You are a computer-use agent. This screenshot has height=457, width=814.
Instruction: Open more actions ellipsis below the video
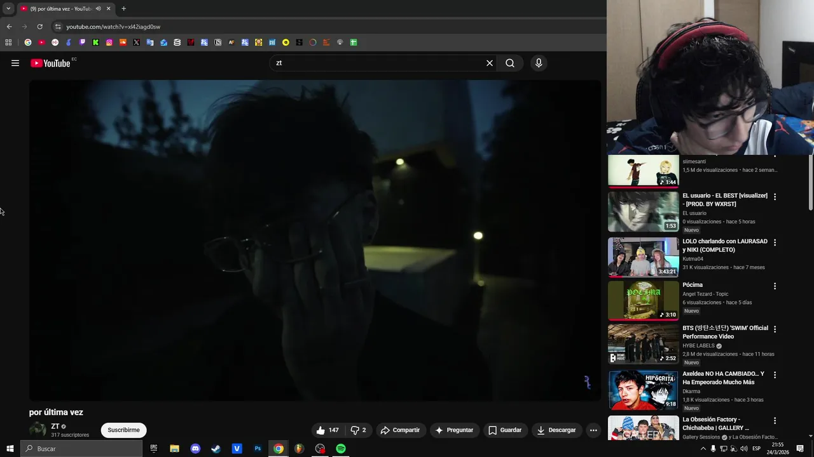[x=593, y=430]
